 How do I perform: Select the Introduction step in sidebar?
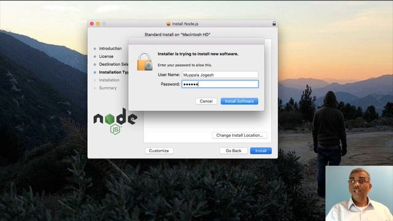111,48
